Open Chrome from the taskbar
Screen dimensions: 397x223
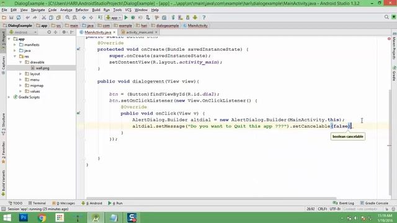(x=42, y=217)
